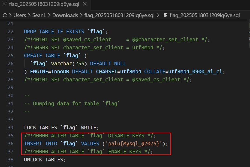Click the symbol icon in the breadcrumb
Image resolution: width=250 pixels, height=167 pixels.
pos(166,15)
